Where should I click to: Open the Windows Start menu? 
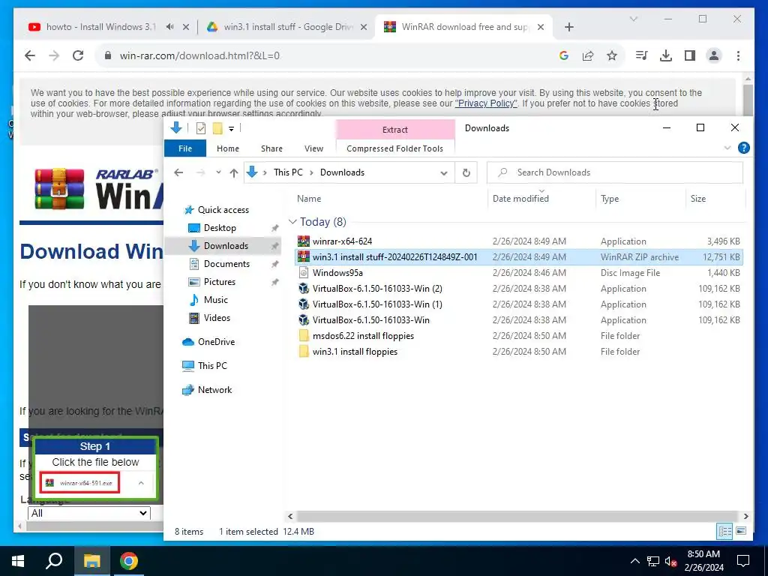pyautogui.click(x=18, y=561)
